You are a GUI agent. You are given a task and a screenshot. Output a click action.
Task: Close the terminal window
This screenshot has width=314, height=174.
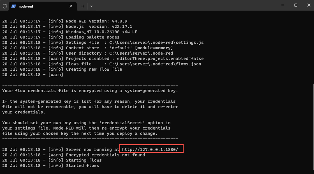tap(309, 5)
